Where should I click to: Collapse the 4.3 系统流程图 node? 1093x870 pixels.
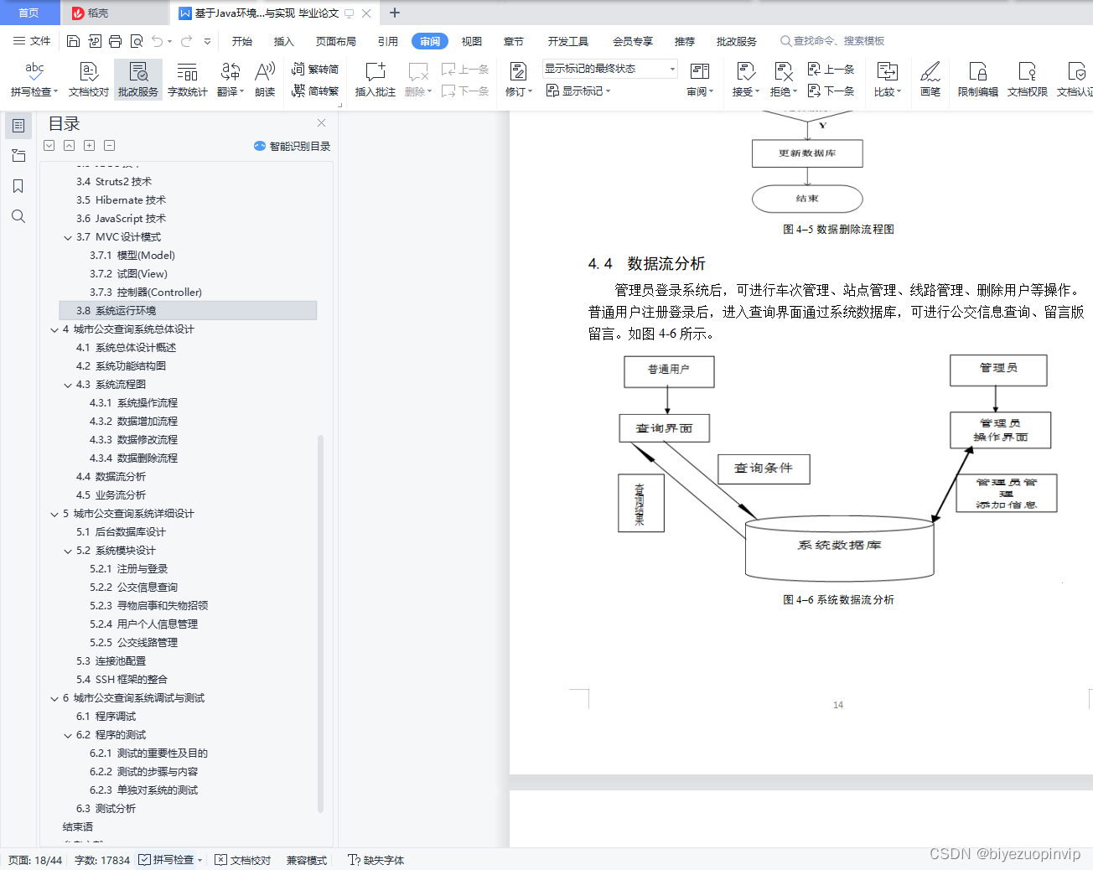click(x=68, y=385)
